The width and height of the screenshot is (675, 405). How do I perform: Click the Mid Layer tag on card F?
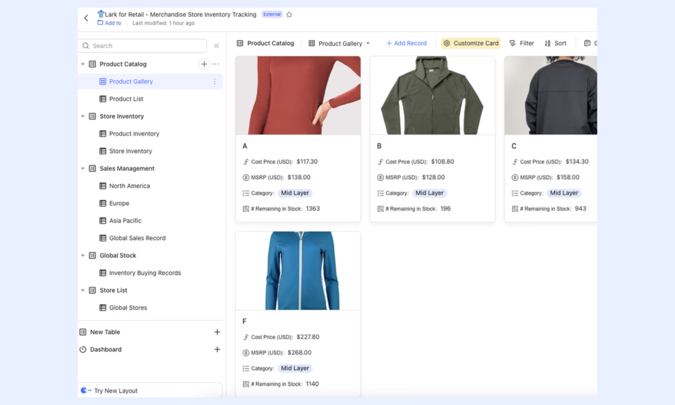(295, 368)
